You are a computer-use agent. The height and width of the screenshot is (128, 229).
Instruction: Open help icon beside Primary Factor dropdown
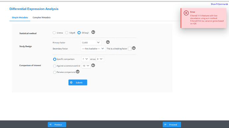point(108,42)
